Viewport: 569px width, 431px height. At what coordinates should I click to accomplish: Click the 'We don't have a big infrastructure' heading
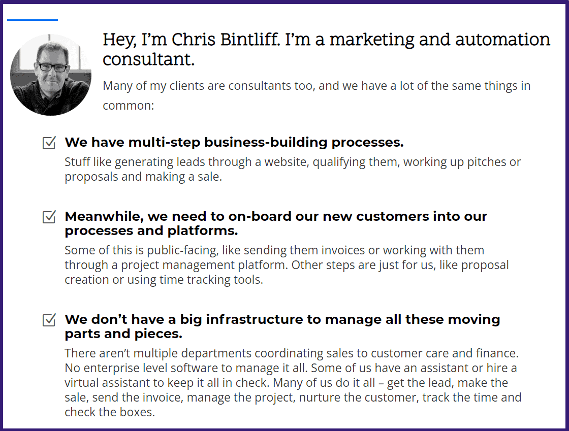(x=282, y=326)
